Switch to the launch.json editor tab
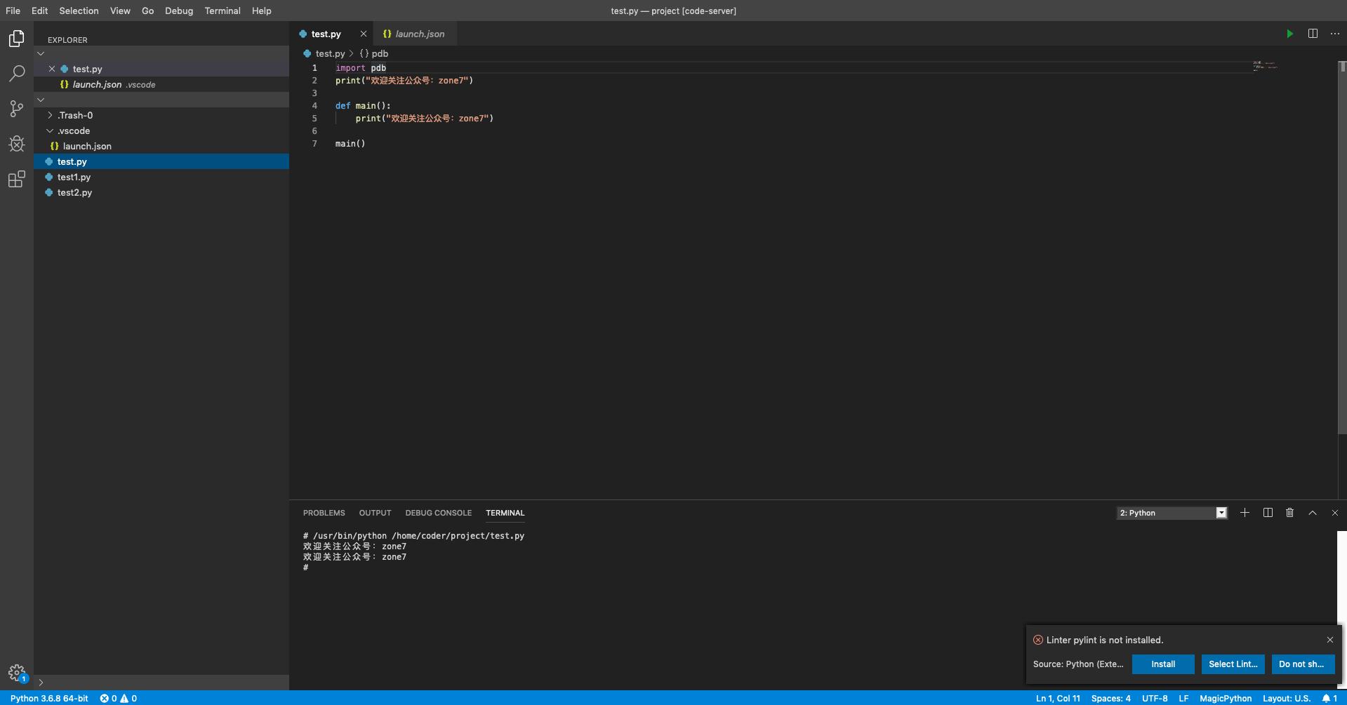 pos(419,34)
